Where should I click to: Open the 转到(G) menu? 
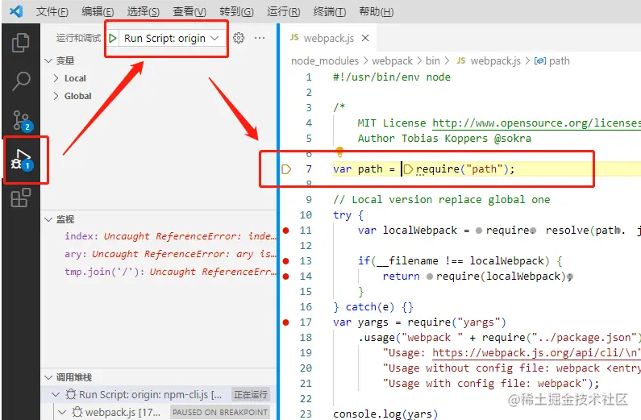(x=236, y=11)
